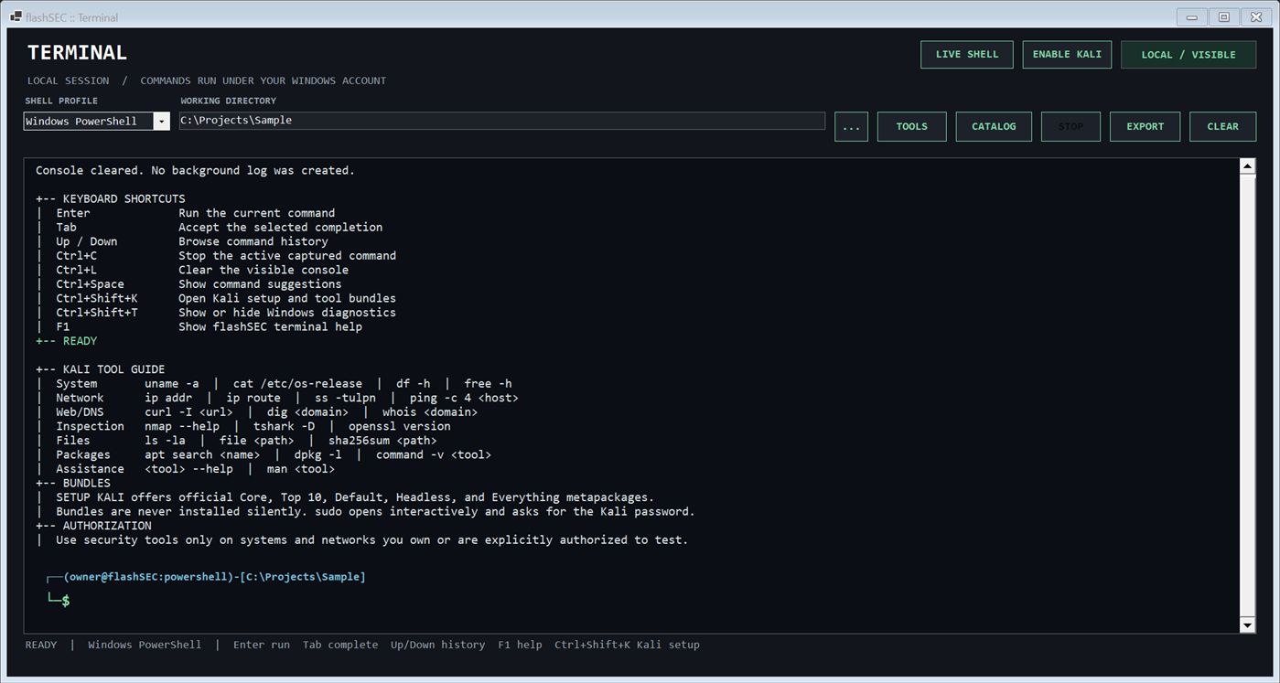Open the Windows PowerShell profile combo box
The height and width of the screenshot is (683, 1280).
(97, 121)
